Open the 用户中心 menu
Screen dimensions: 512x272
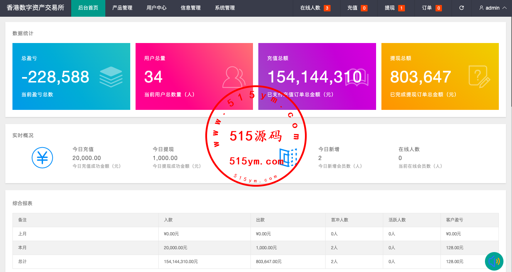[x=156, y=8]
